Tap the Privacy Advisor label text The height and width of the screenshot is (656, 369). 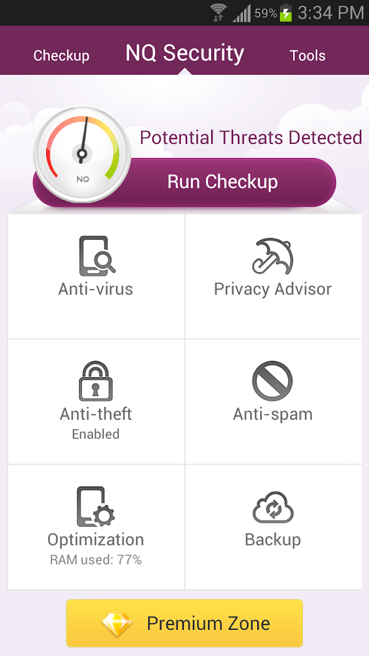(x=273, y=289)
